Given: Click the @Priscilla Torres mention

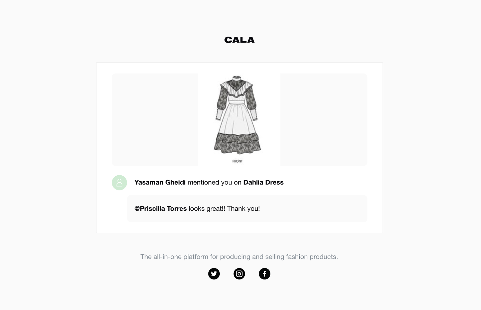Looking at the screenshot, I should tap(161, 209).
